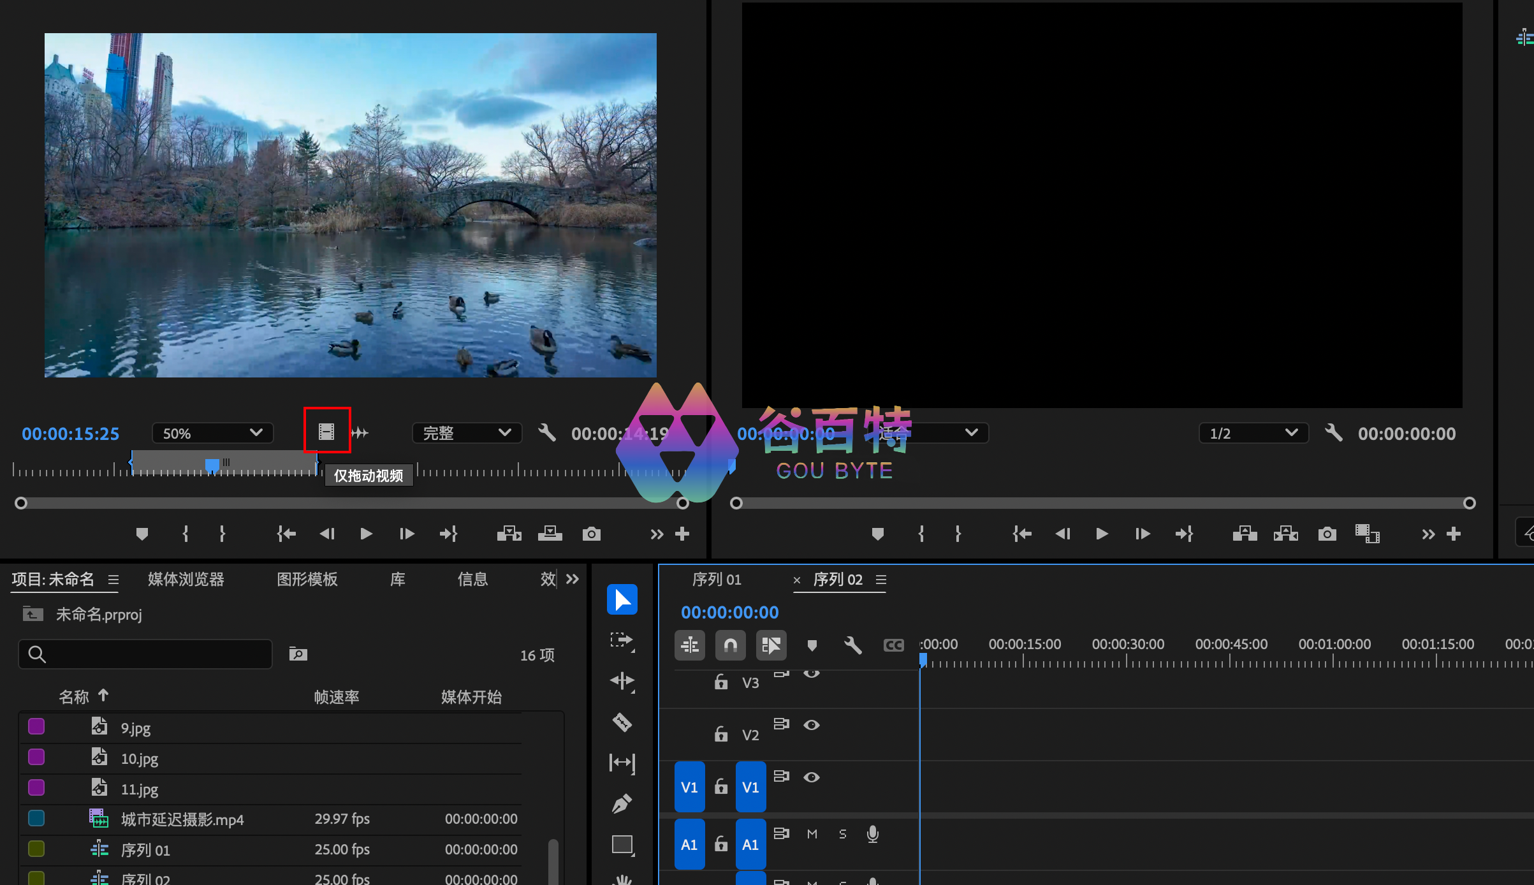Mute the A1 audio track

(x=812, y=834)
